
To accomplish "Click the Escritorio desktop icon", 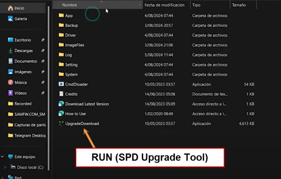I will pyautogui.click(x=10, y=40).
